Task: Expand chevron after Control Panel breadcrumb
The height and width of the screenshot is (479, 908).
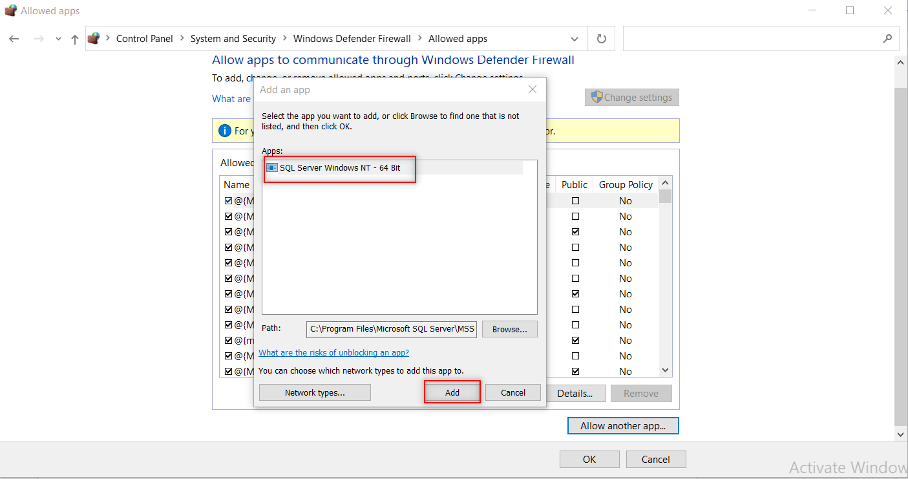Action: pyautogui.click(x=182, y=39)
